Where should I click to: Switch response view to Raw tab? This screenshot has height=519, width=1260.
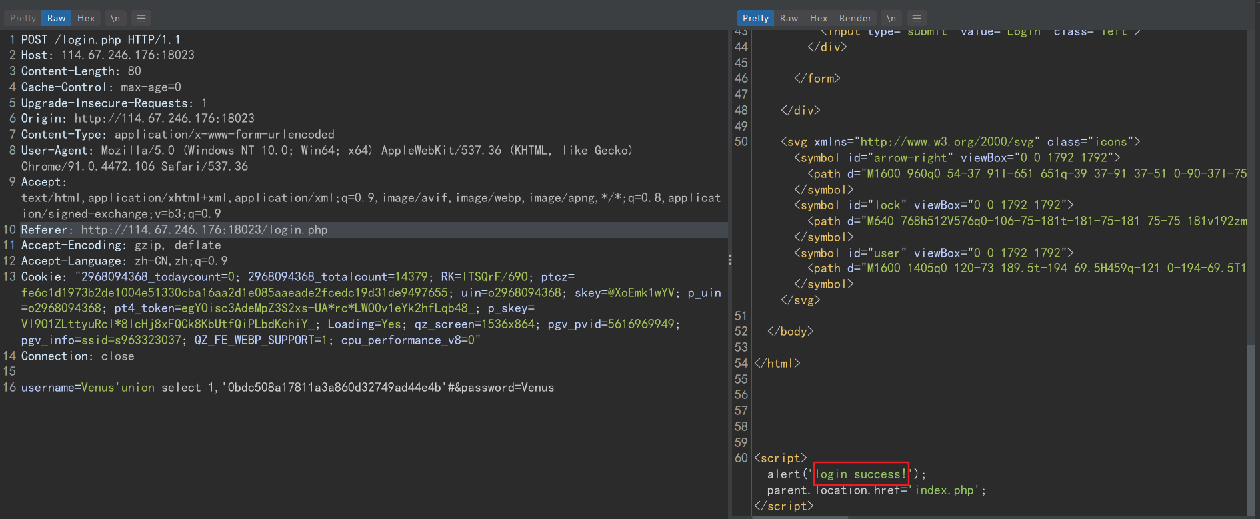point(789,18)
